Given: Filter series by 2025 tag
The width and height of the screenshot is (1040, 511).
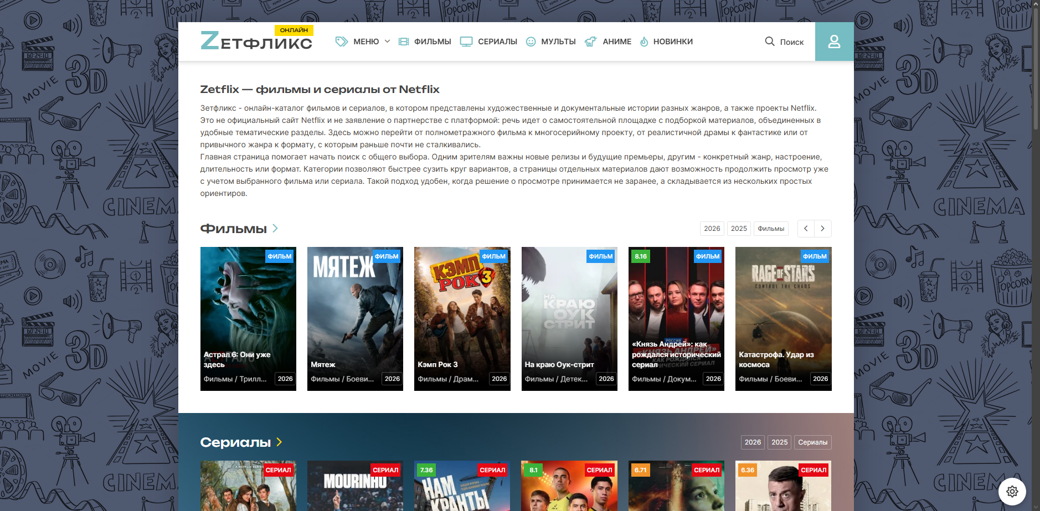Looking at the screenshot, I should point(780,442).
